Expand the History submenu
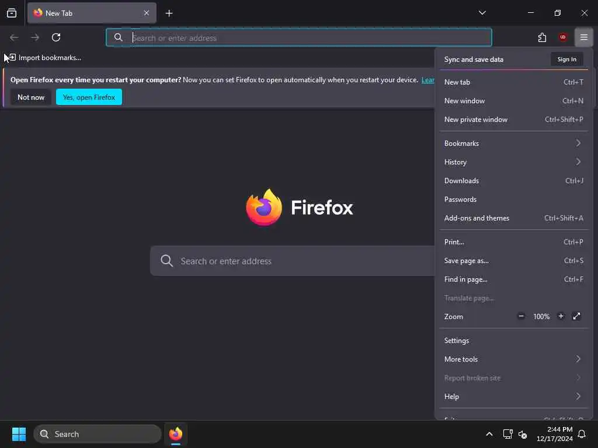 (513, 162)
